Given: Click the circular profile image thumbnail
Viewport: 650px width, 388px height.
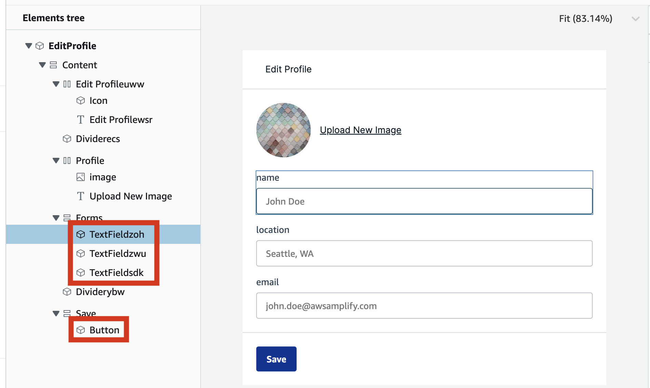Looking at the screenshot, I should point(284,130).
